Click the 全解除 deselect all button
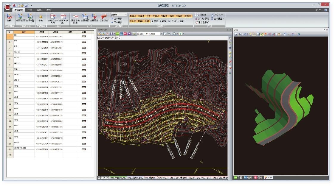Viewport: 335px width, 186px height. (163, 21)
